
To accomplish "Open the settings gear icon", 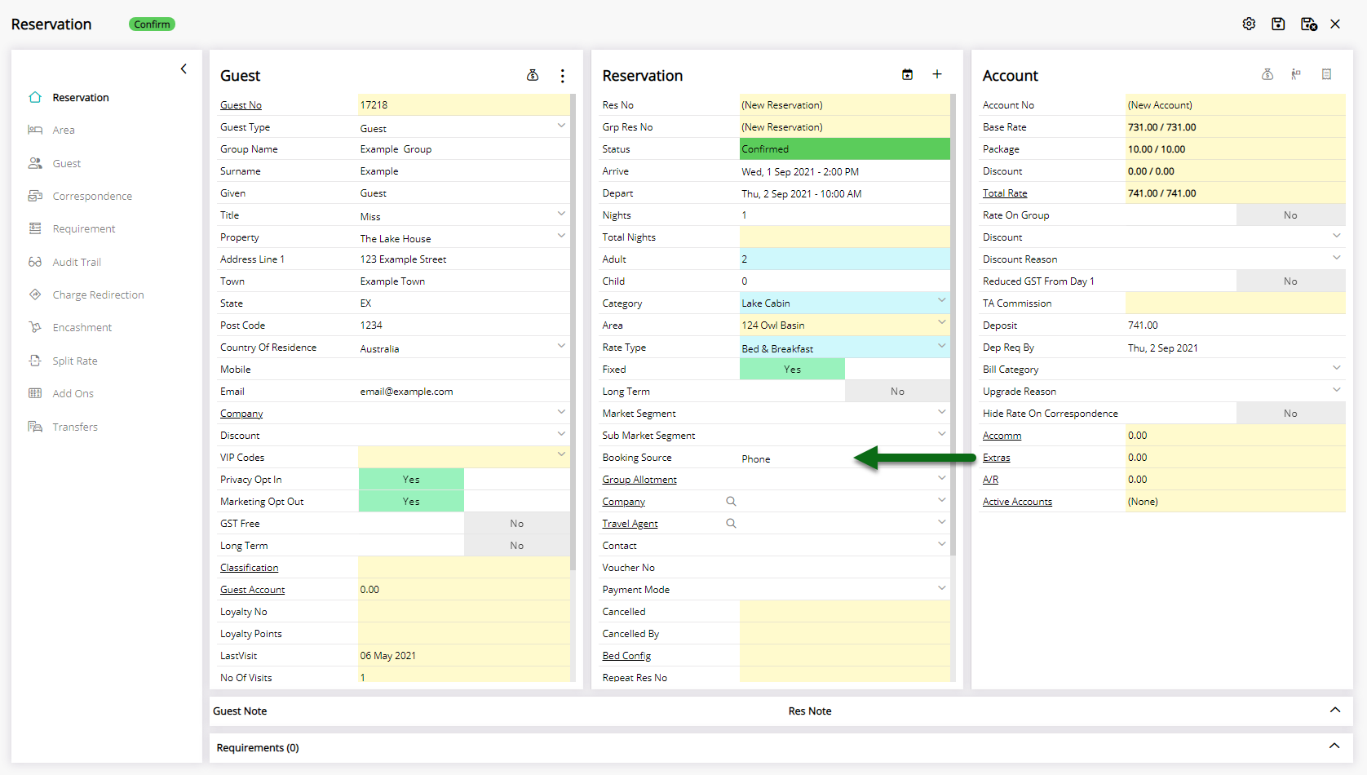I will pos(1249,24).
